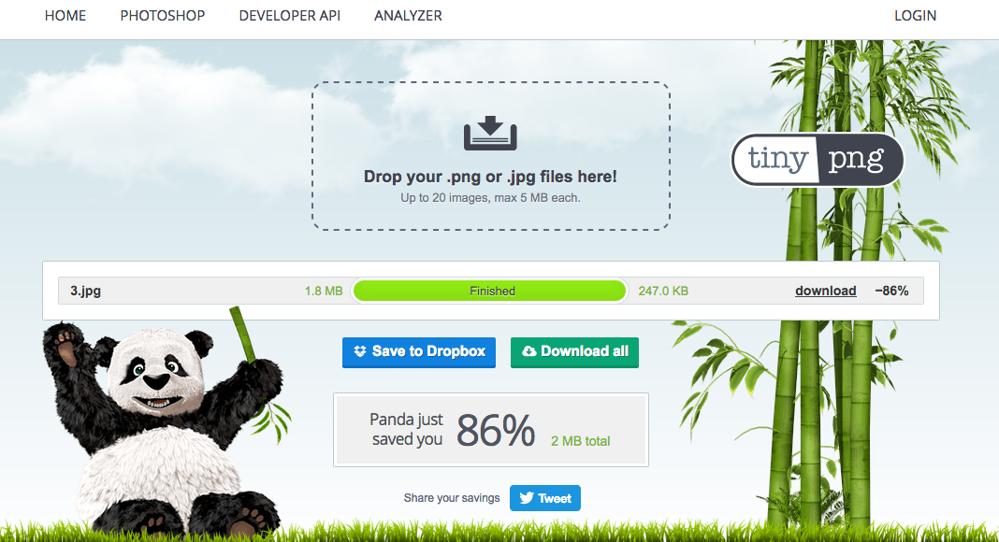Download the compressed 3.jpg file
999x542 pixels.
(x=826, y=291)
